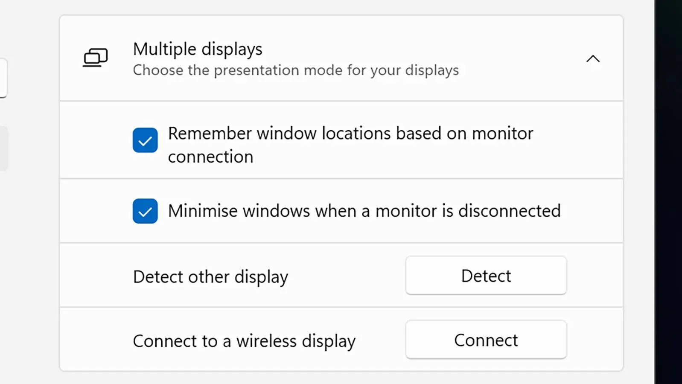Click the partial white panel at left edge
Screen dimensions: 682x384
[x=3, y=78]
